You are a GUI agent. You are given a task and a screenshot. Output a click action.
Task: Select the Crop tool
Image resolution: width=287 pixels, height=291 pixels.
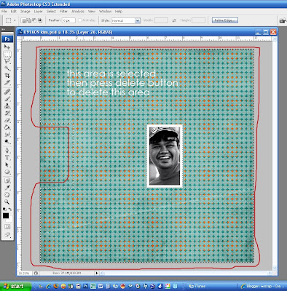coord(7,76)
